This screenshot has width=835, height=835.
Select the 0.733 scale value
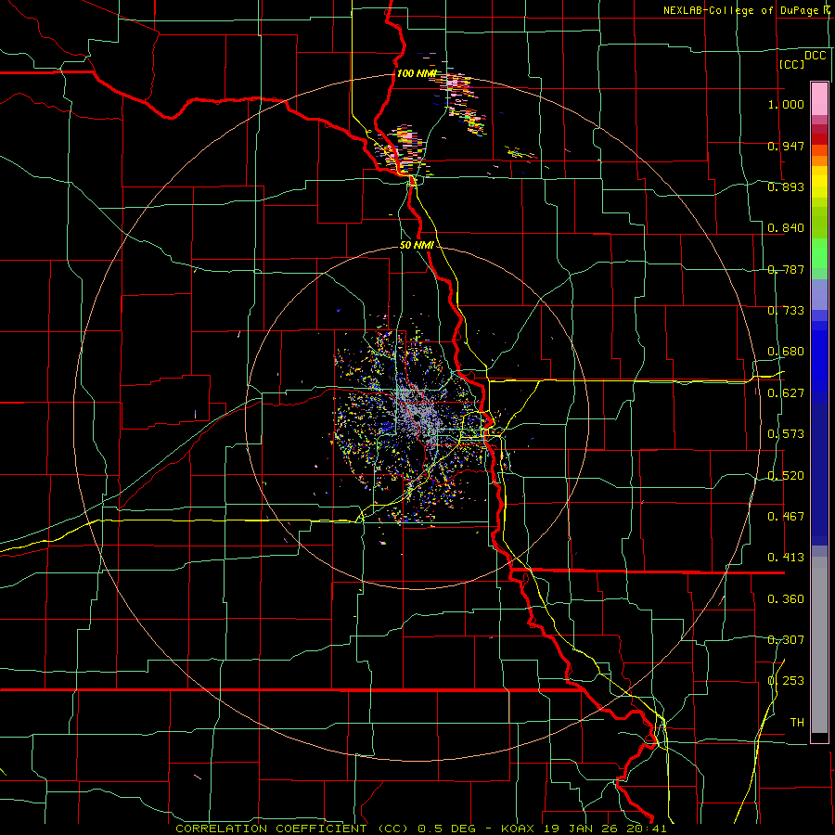pos(786,311)
